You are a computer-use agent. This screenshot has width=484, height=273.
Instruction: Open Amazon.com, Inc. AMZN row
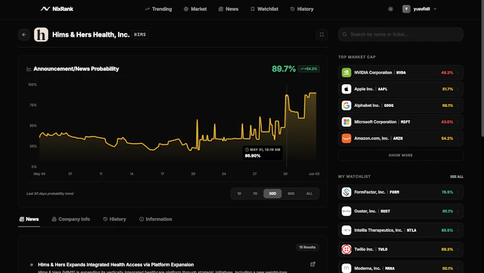coord(401,138)
